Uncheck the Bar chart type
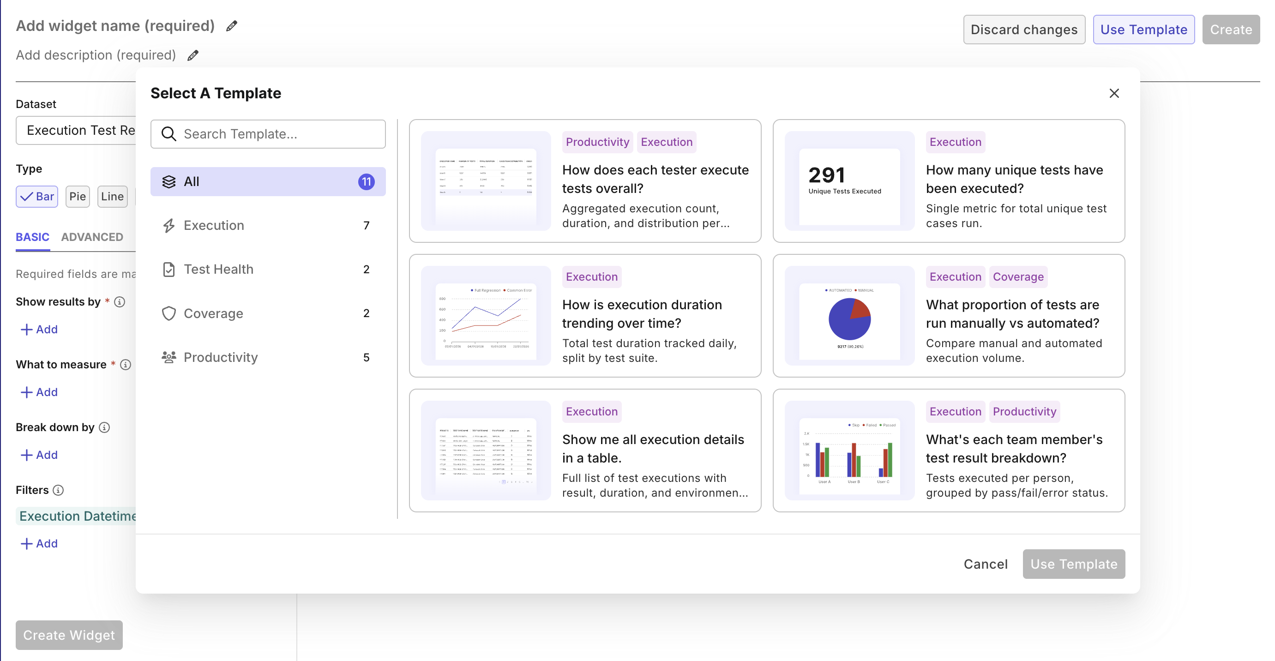1275x661 pixels. (x=36, y=197)
